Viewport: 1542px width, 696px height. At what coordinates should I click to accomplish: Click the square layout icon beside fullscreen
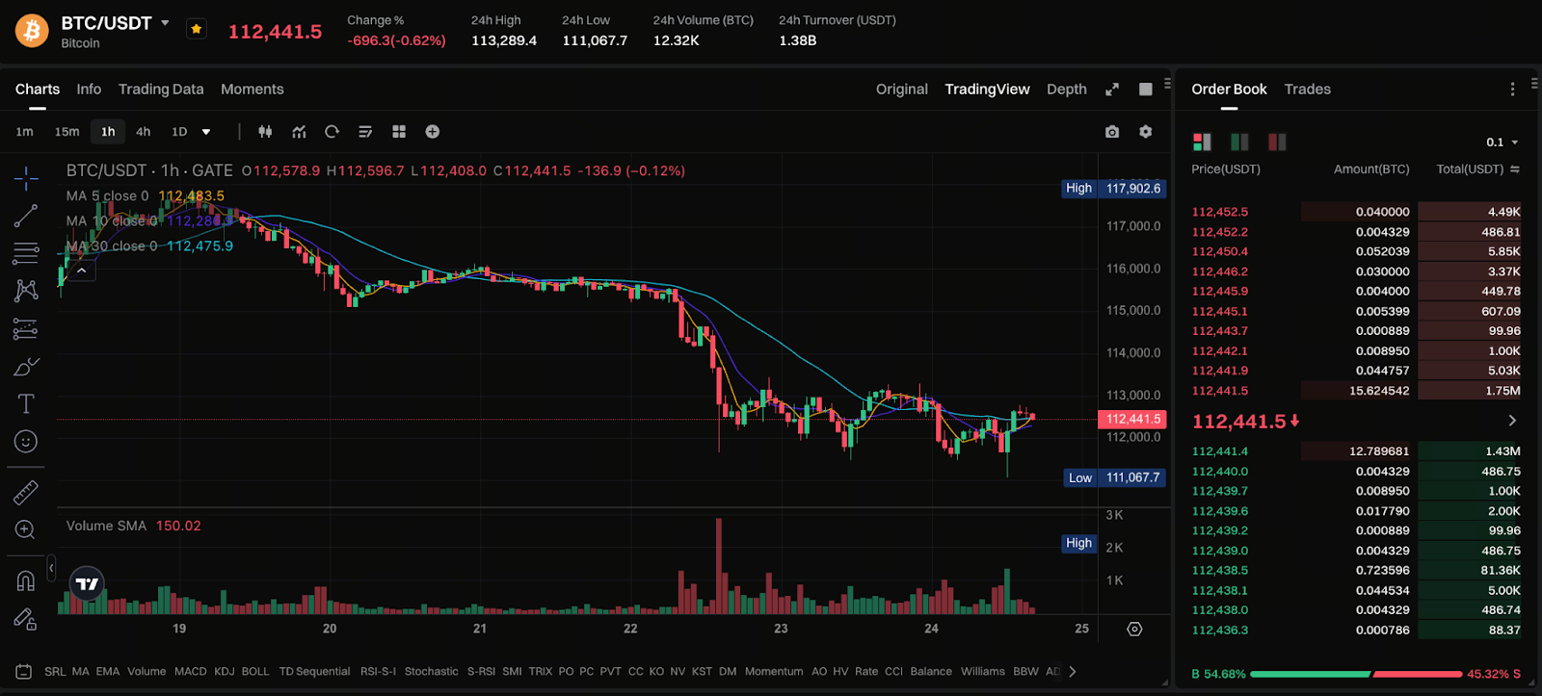[x=1146, y=90]
